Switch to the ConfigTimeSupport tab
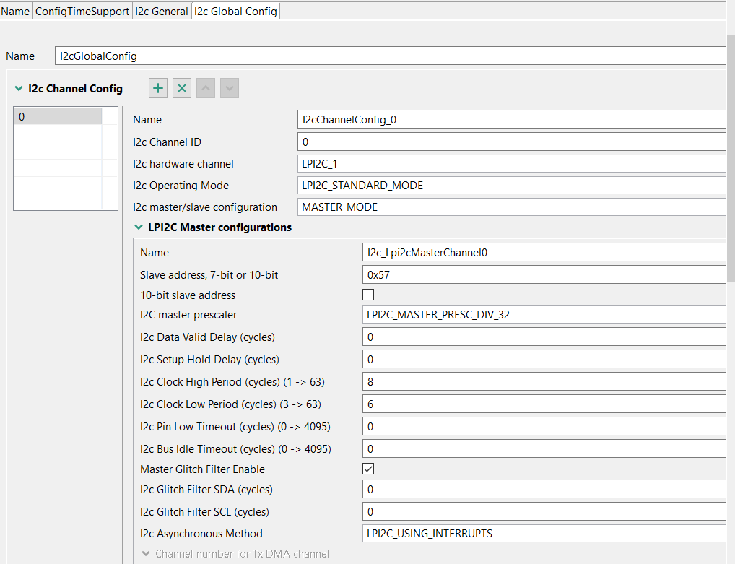 [x=82, y=10]
